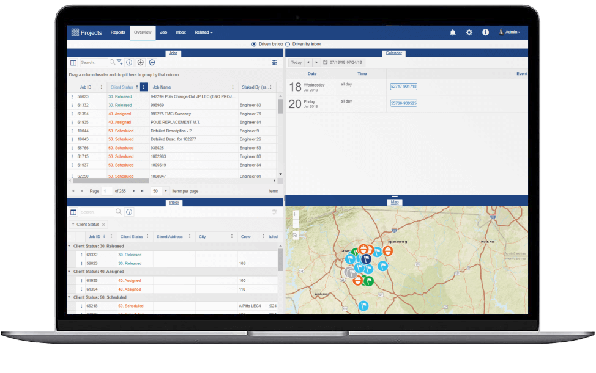Click the Today button in Calendar

(x=296, y=62)
